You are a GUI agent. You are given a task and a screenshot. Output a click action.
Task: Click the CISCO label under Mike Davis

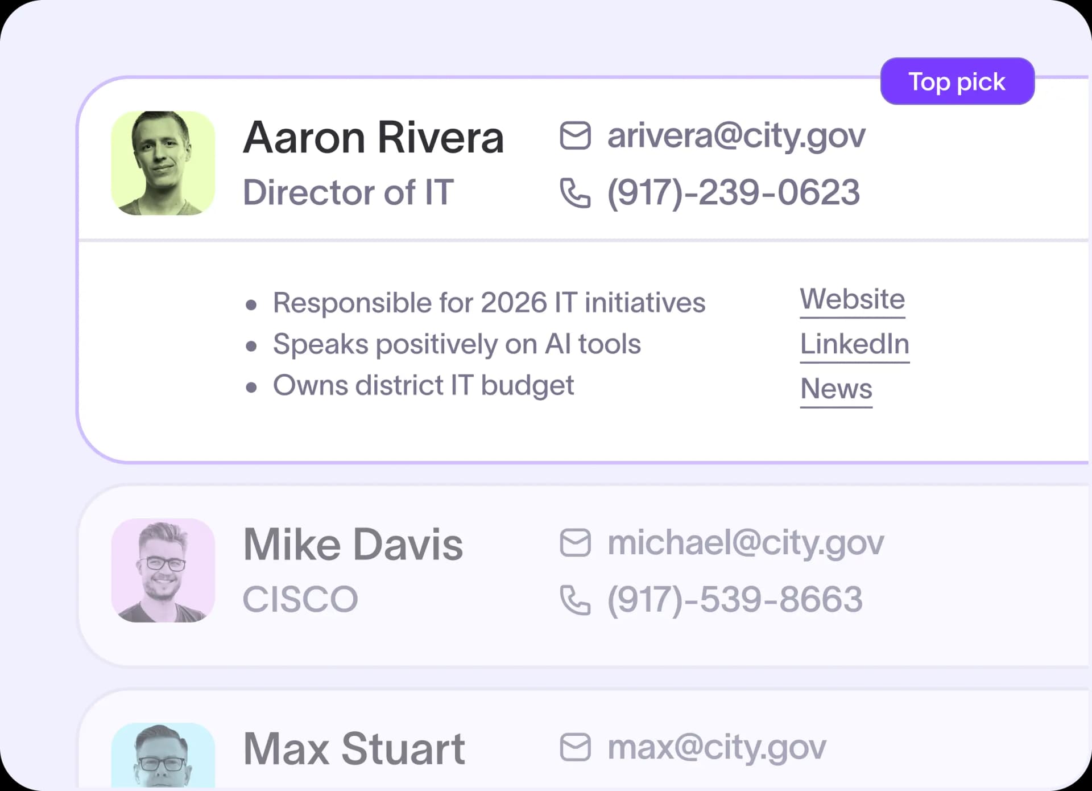click(300, 599)
